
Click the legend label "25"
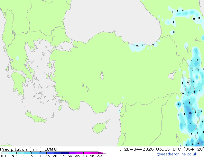pos(62,156)
